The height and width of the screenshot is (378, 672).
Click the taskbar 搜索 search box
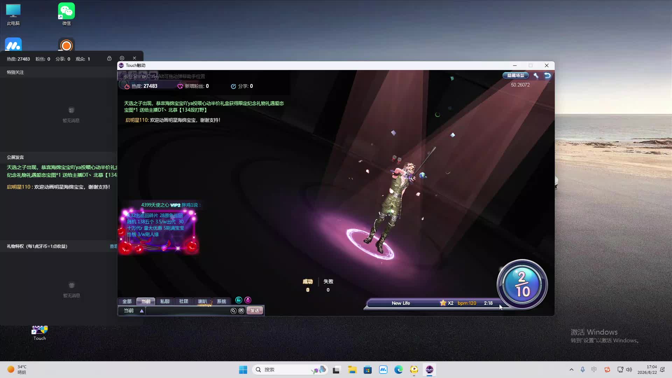[x=290, y=370]
